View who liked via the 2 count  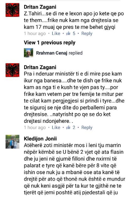tap(74, 127)
